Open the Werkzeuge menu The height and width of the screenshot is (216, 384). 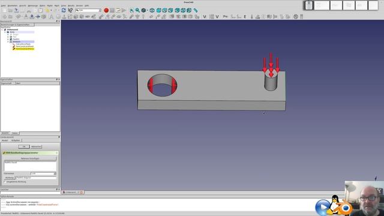click(33, 5)
